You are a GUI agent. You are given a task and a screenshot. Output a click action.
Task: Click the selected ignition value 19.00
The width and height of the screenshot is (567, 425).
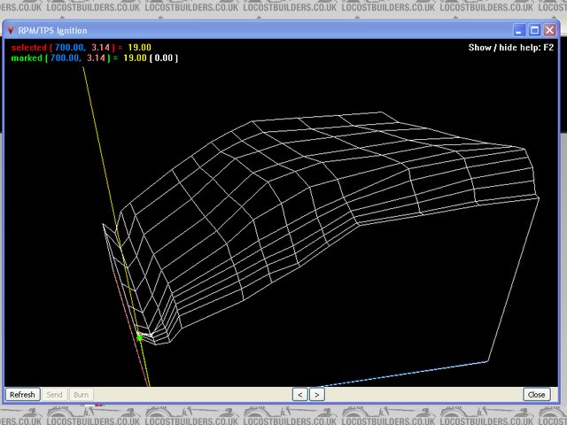pyautogui.click(x=139, y=47)
